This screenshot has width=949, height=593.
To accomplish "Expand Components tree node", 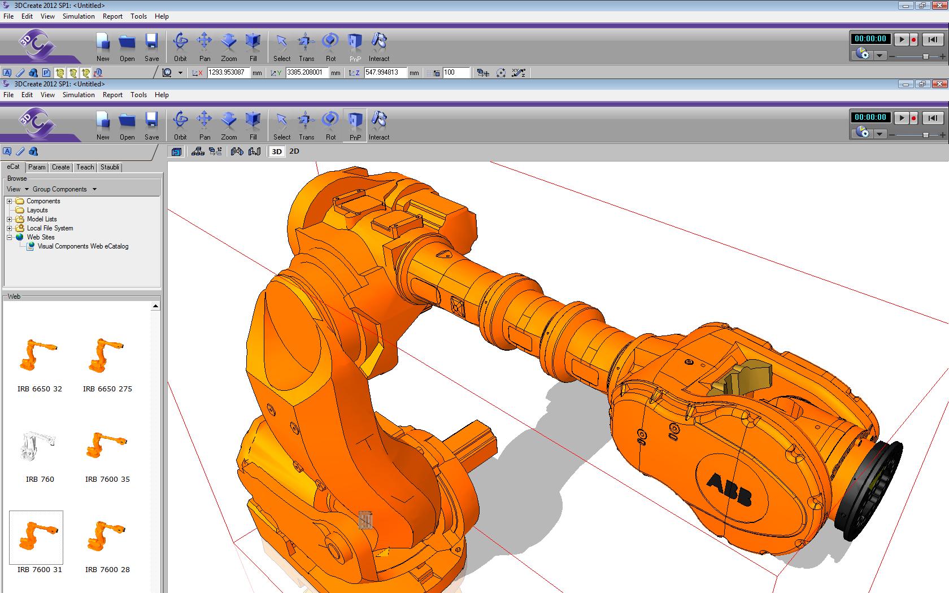I will click(x=9, y=201).
